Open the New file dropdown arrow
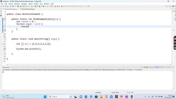Image resolution: width=176 pixels, height=99 pixels. (x=3, y=6)
